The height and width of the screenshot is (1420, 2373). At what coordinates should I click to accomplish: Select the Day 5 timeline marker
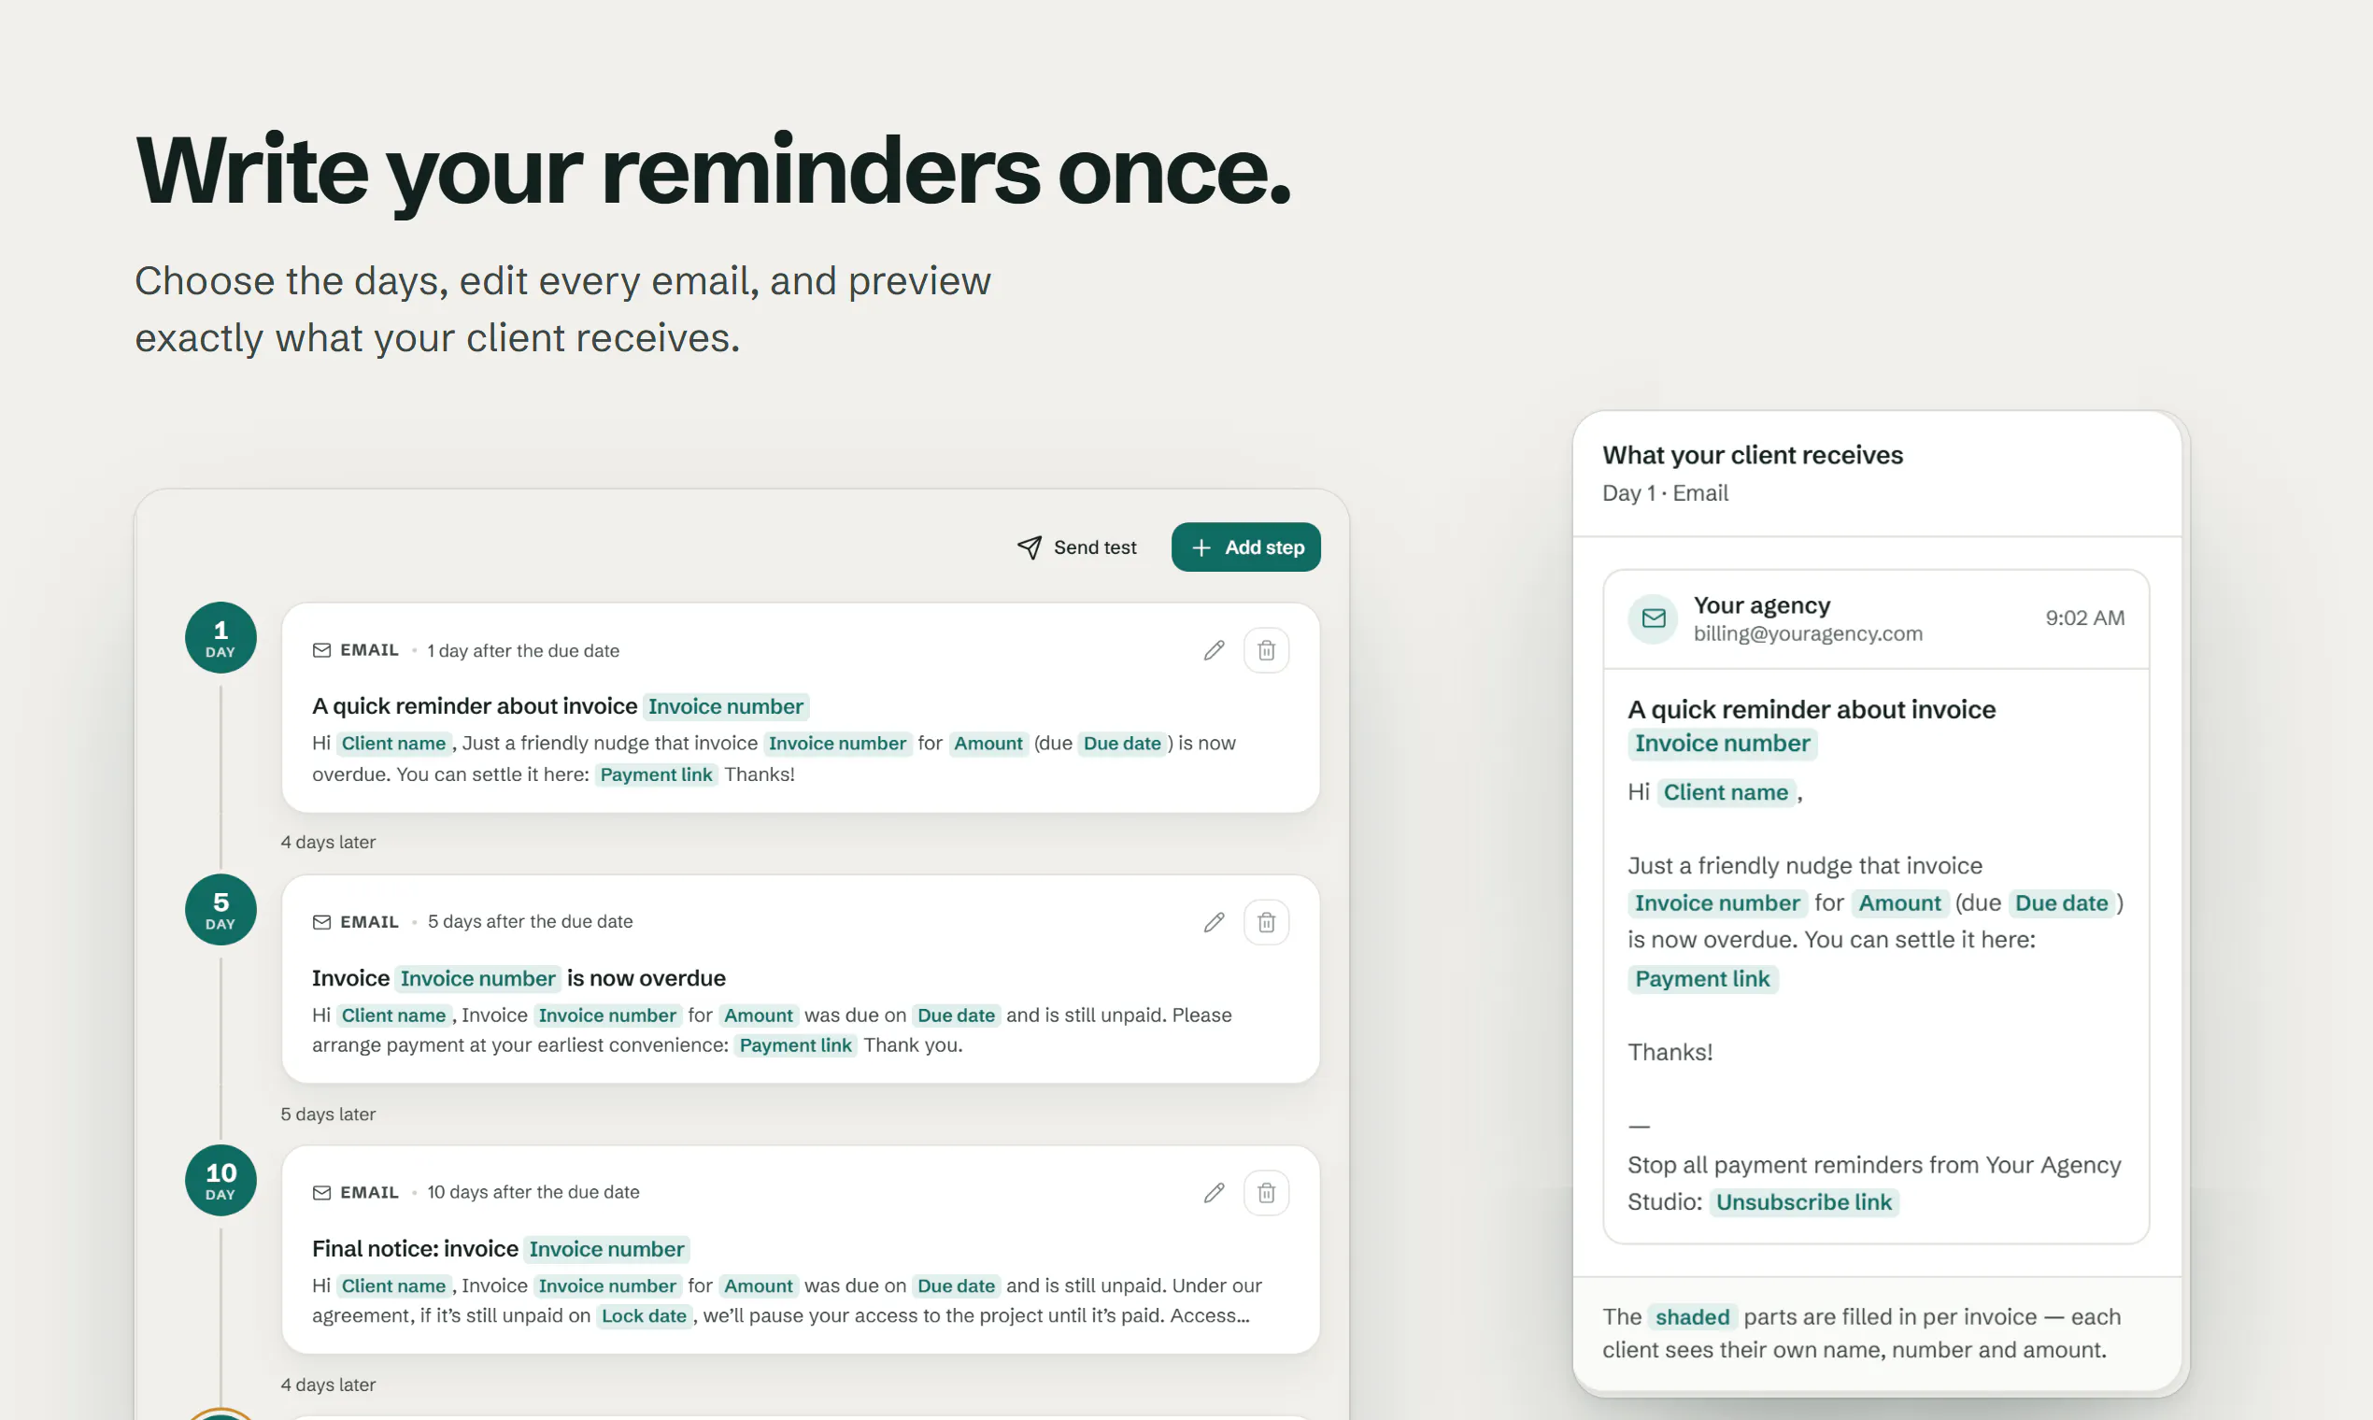click(221, 910)
